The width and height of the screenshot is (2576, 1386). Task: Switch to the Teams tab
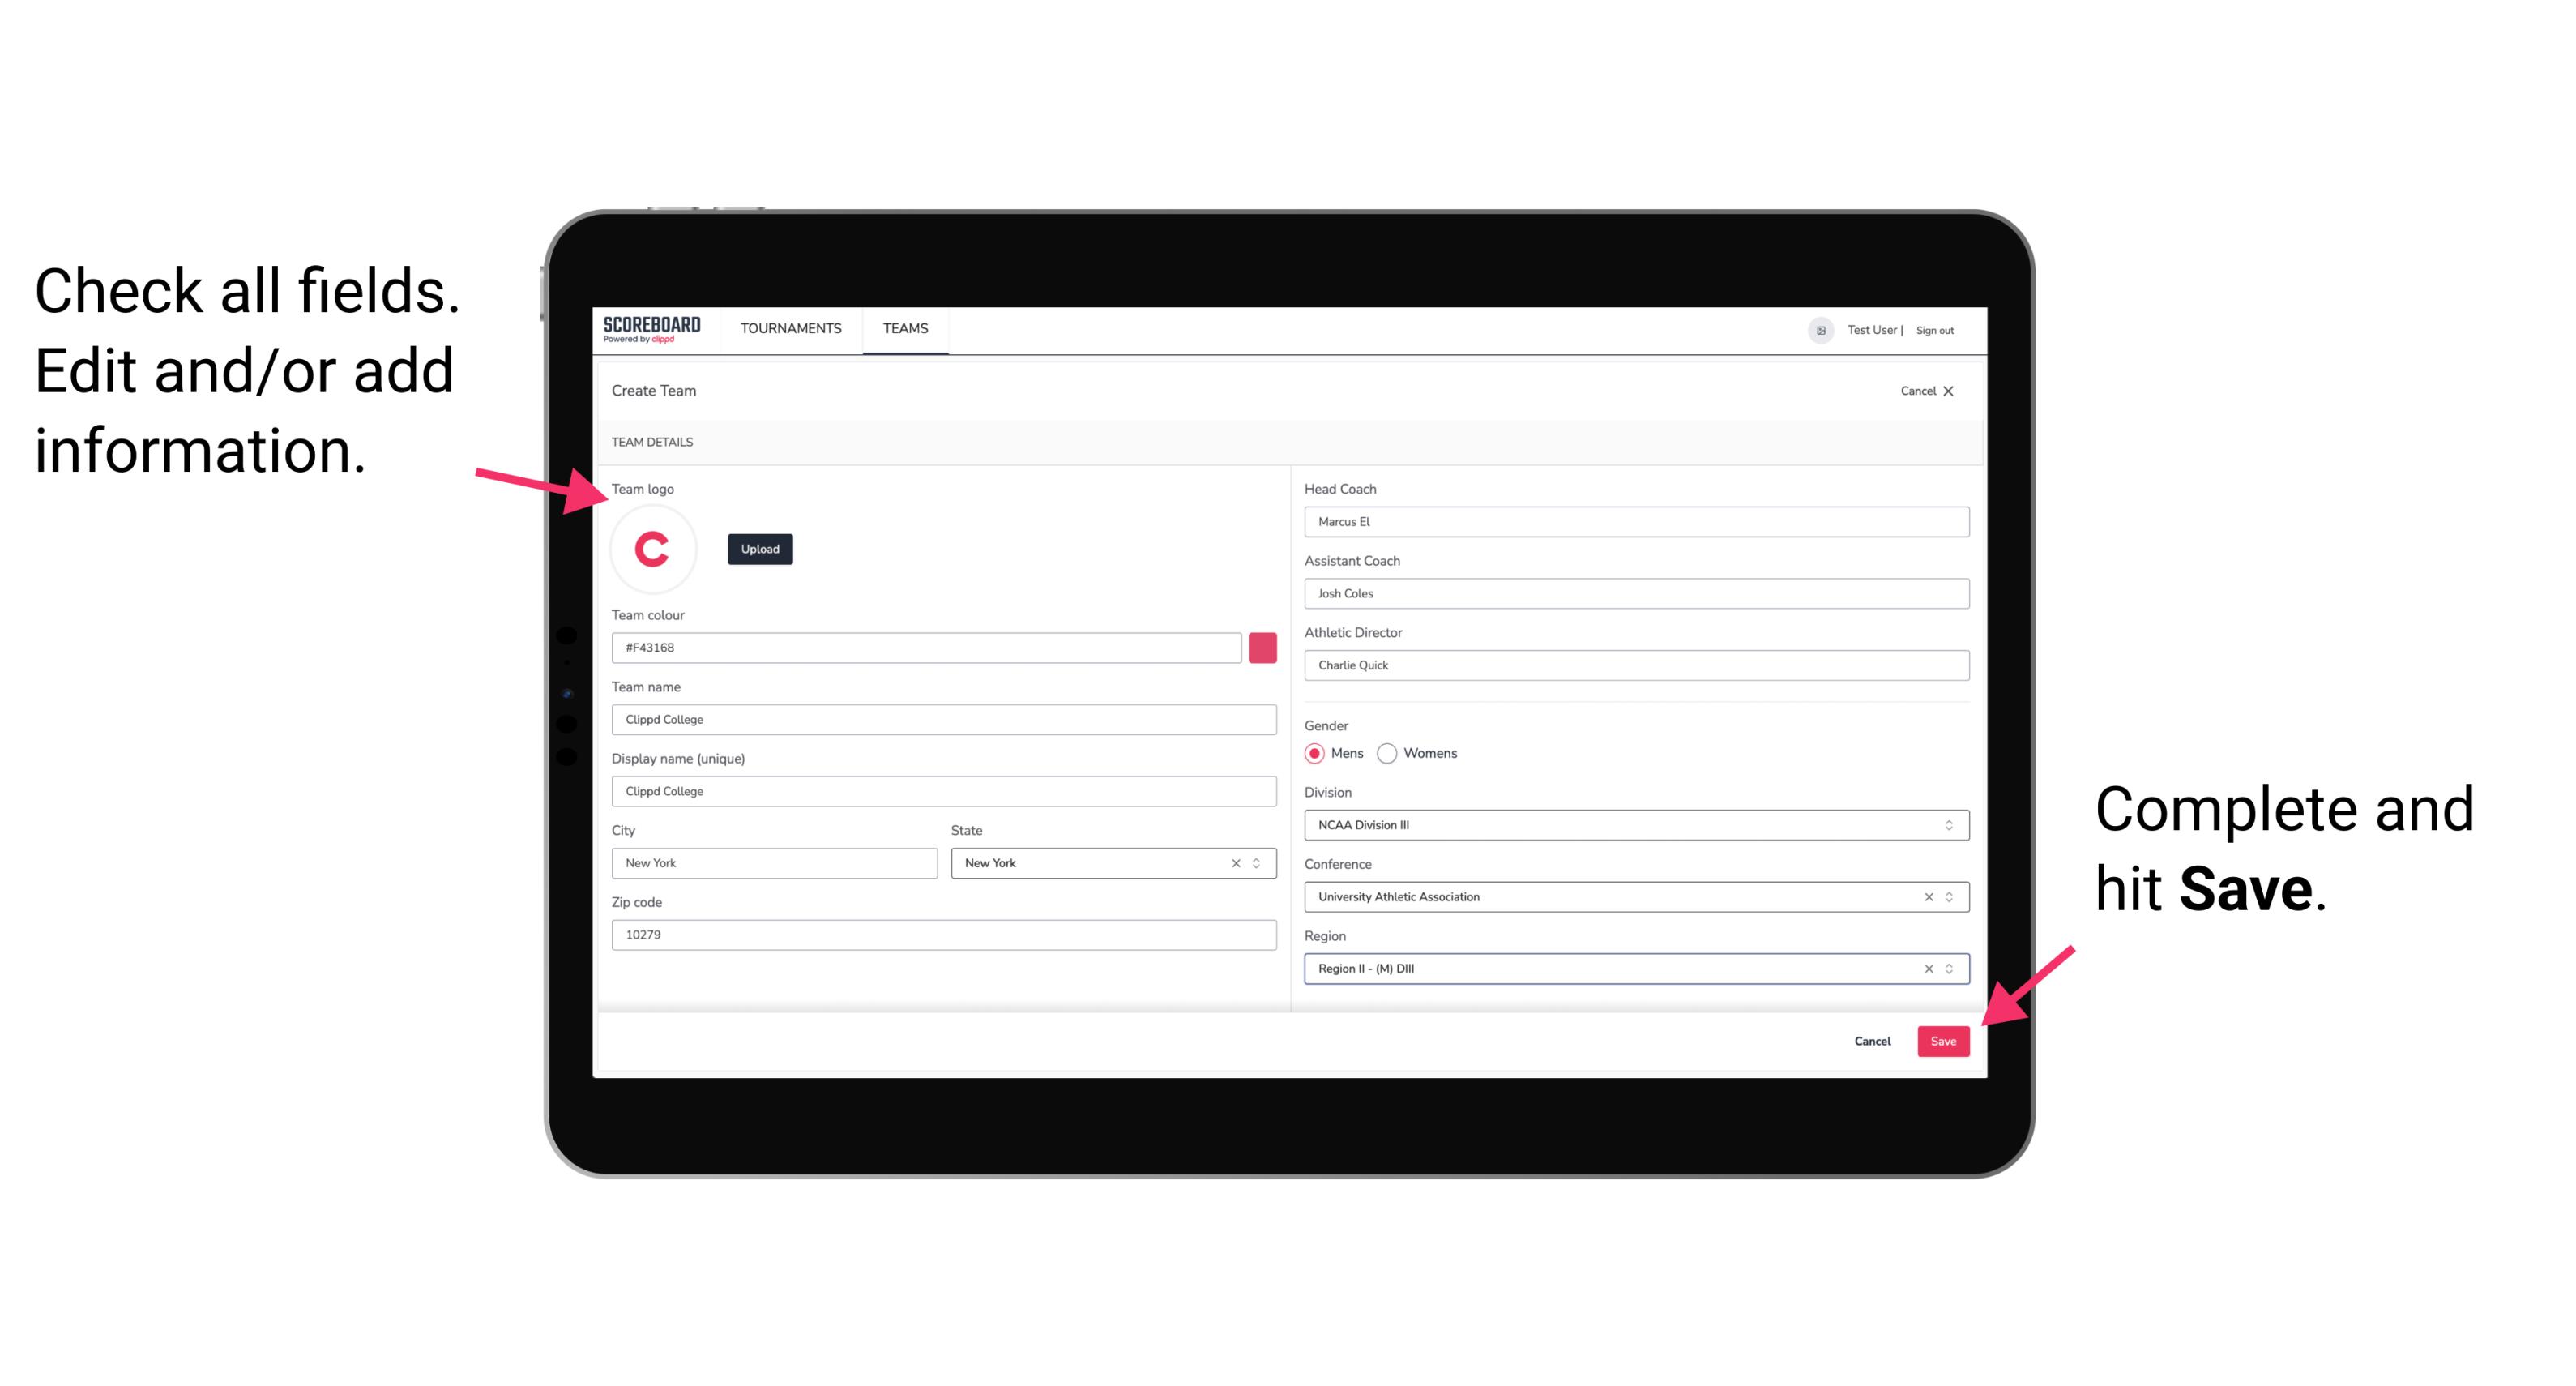(x=906, y=327)
